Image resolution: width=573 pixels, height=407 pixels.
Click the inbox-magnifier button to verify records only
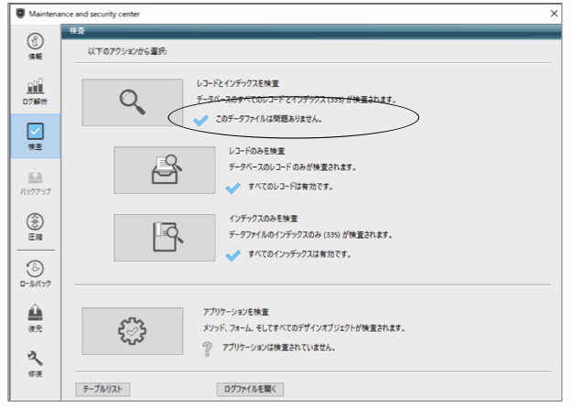tap(165, 170)
